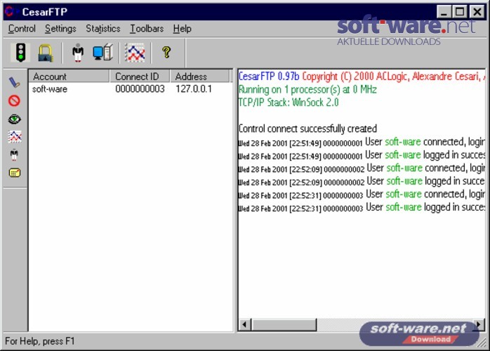Sort by the Address column header
Viewport: 490px width, 351px height.
[x=200, y=77]
